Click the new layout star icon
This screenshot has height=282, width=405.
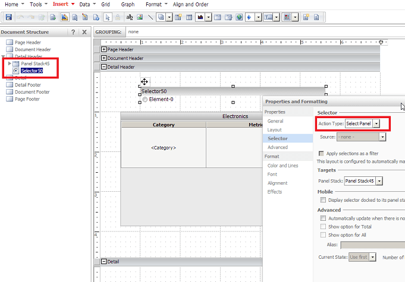306,17
